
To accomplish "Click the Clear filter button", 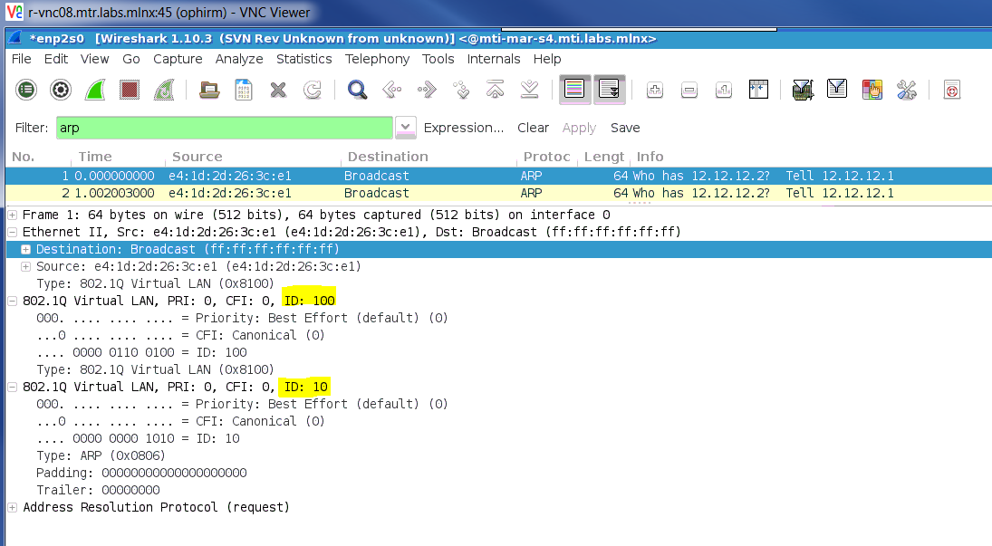I will (x=534, y=128).
